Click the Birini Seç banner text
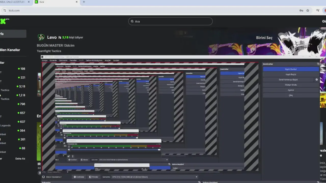 (264, 38)
